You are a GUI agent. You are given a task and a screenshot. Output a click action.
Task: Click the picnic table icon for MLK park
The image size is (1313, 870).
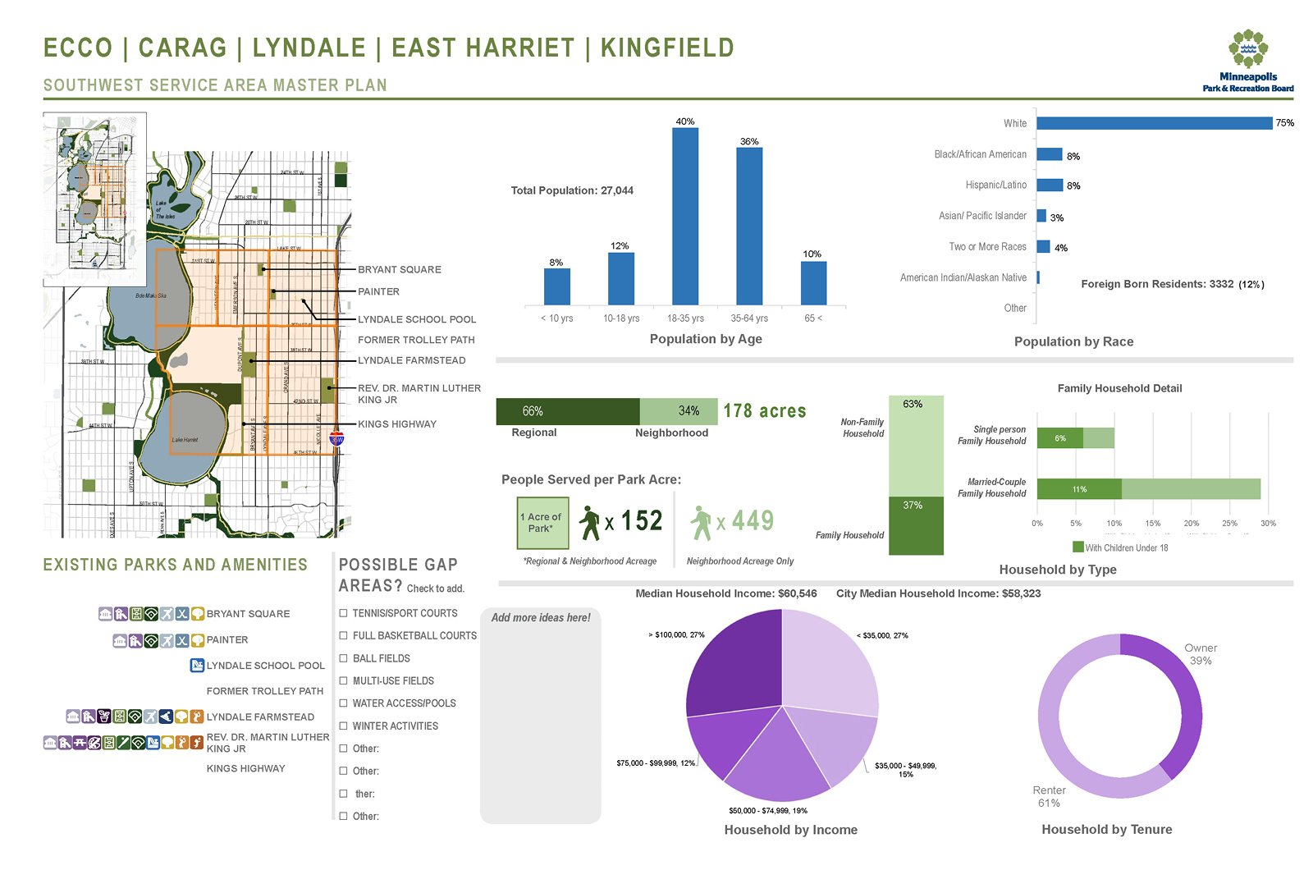(x=80, y=743)
